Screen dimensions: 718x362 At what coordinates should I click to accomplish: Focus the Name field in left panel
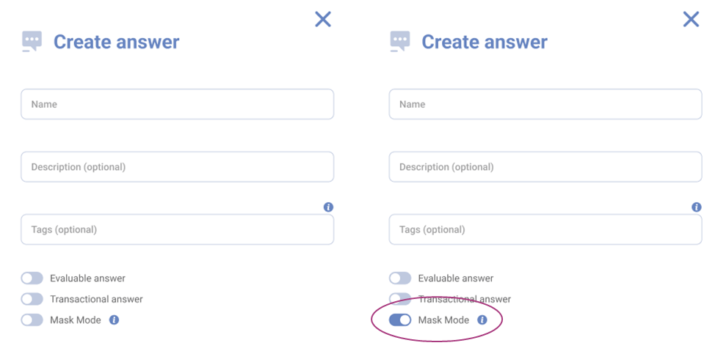tap(177, 104)
